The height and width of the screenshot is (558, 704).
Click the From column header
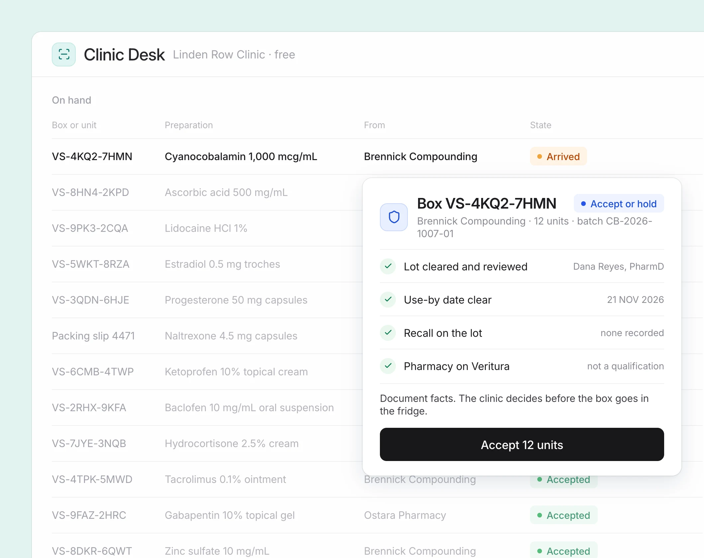click(374, 125)
